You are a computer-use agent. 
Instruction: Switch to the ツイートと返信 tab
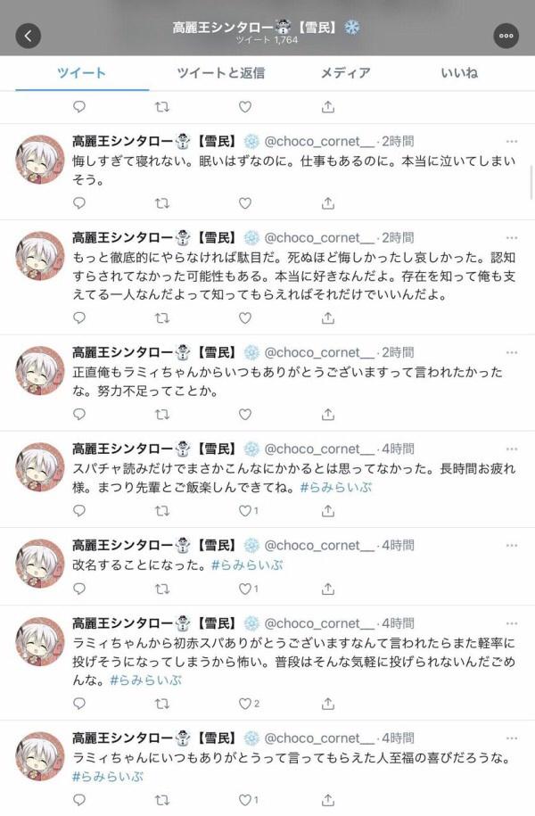tap(220, 73)
